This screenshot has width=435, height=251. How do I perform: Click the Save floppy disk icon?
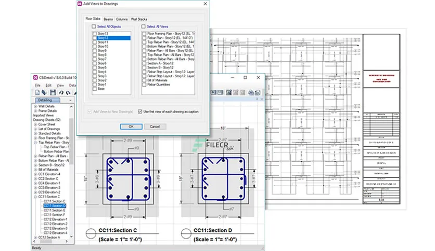[x=53, y=92]
